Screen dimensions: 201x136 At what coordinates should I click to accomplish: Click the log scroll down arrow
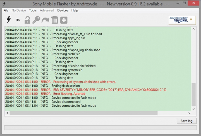[193, 109]
